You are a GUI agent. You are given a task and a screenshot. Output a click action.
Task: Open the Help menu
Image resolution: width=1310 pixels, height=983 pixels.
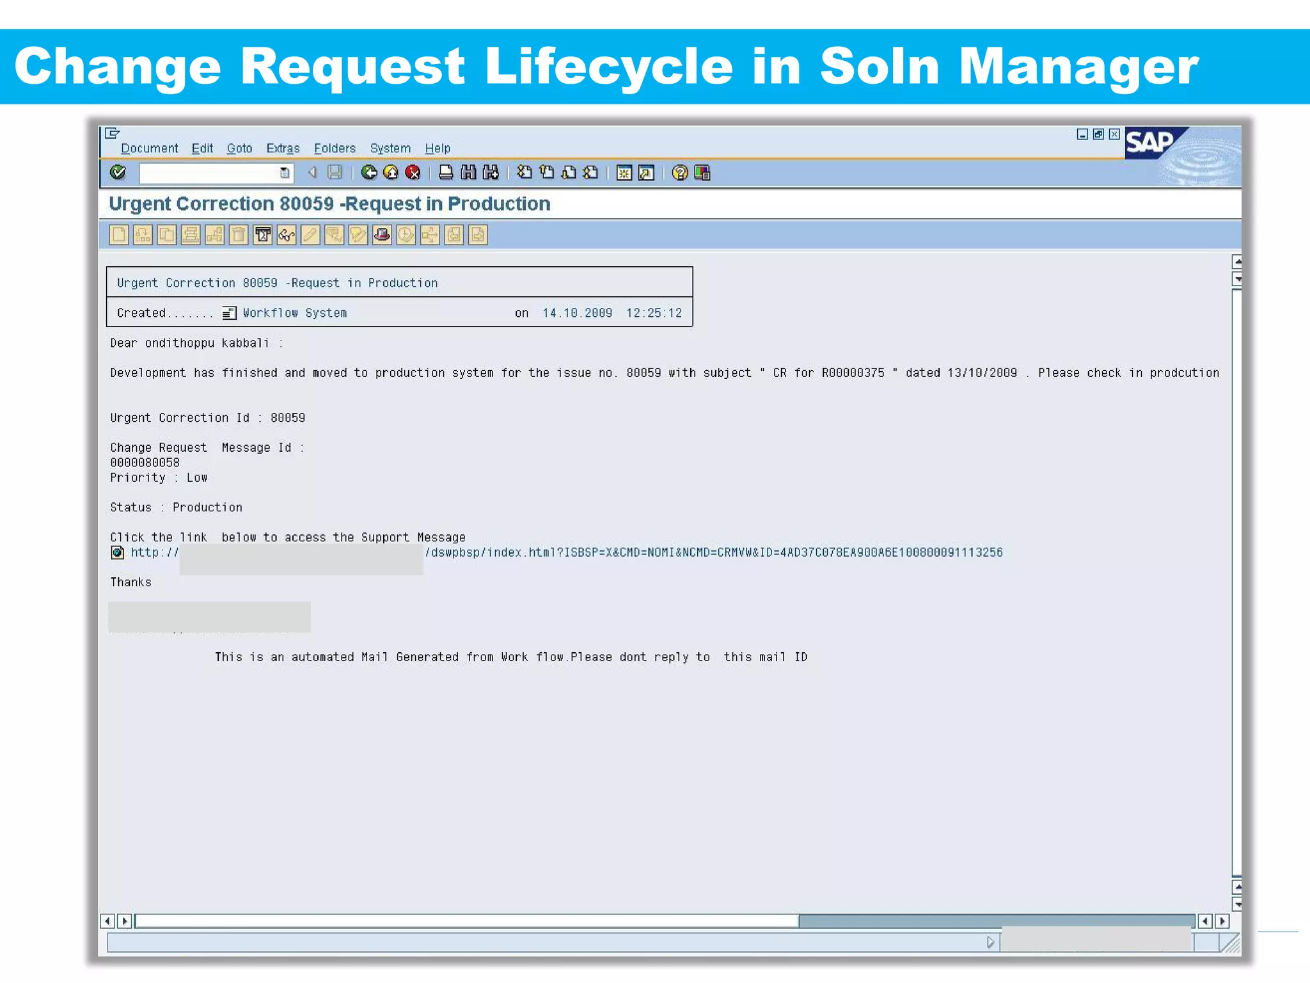[438, 148]
